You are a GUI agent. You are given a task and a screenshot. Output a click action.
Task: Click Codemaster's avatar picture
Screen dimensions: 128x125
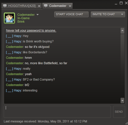click(x=9, y=18)
